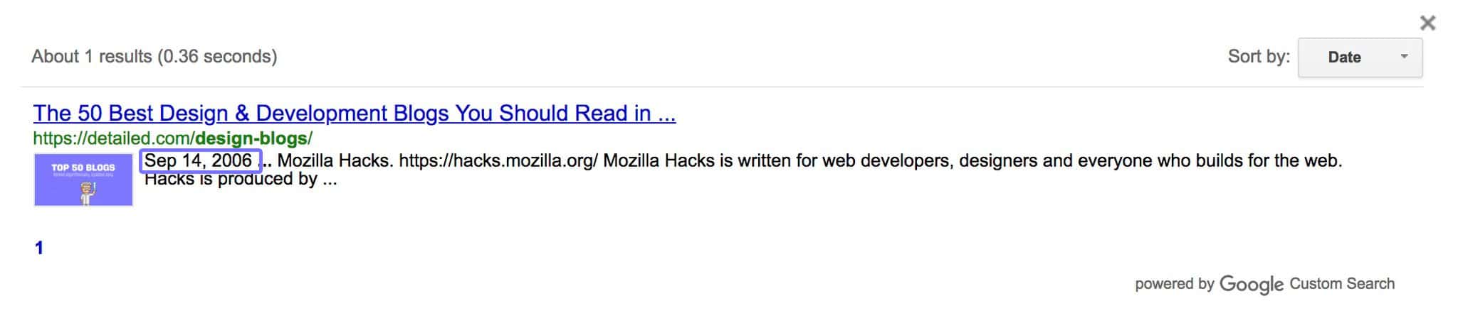This screenshot has height=318, width=1458.
Task: Select the Date label in sort button
Action: tap(1344, 57)
